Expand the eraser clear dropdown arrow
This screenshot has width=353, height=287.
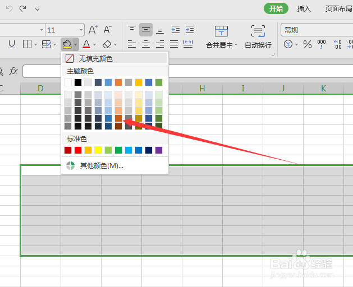click(115, 44)
